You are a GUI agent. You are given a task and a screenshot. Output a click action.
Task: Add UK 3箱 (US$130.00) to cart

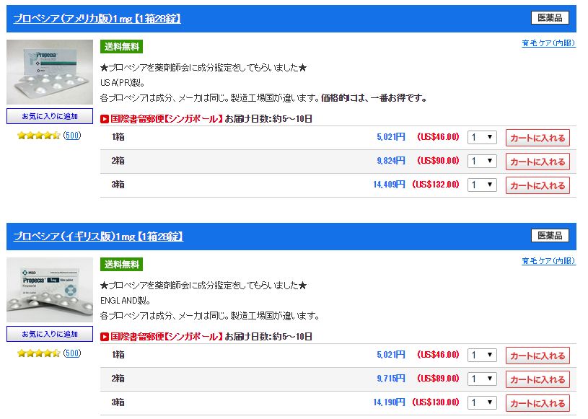pyautogui.click(x=537, y=403)
